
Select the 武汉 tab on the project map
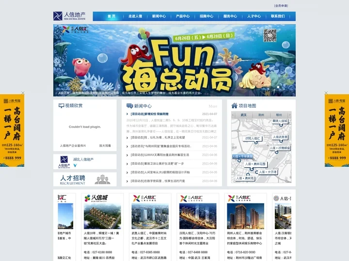coord(244,115)
